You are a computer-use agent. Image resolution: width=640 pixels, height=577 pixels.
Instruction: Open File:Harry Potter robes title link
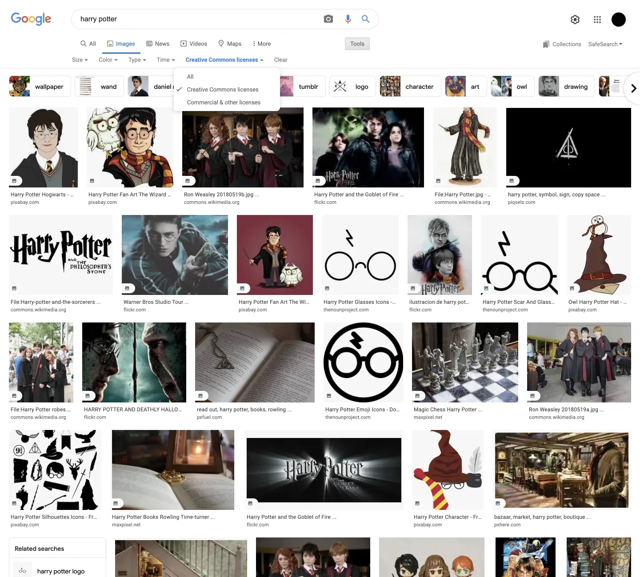point(41,410)
